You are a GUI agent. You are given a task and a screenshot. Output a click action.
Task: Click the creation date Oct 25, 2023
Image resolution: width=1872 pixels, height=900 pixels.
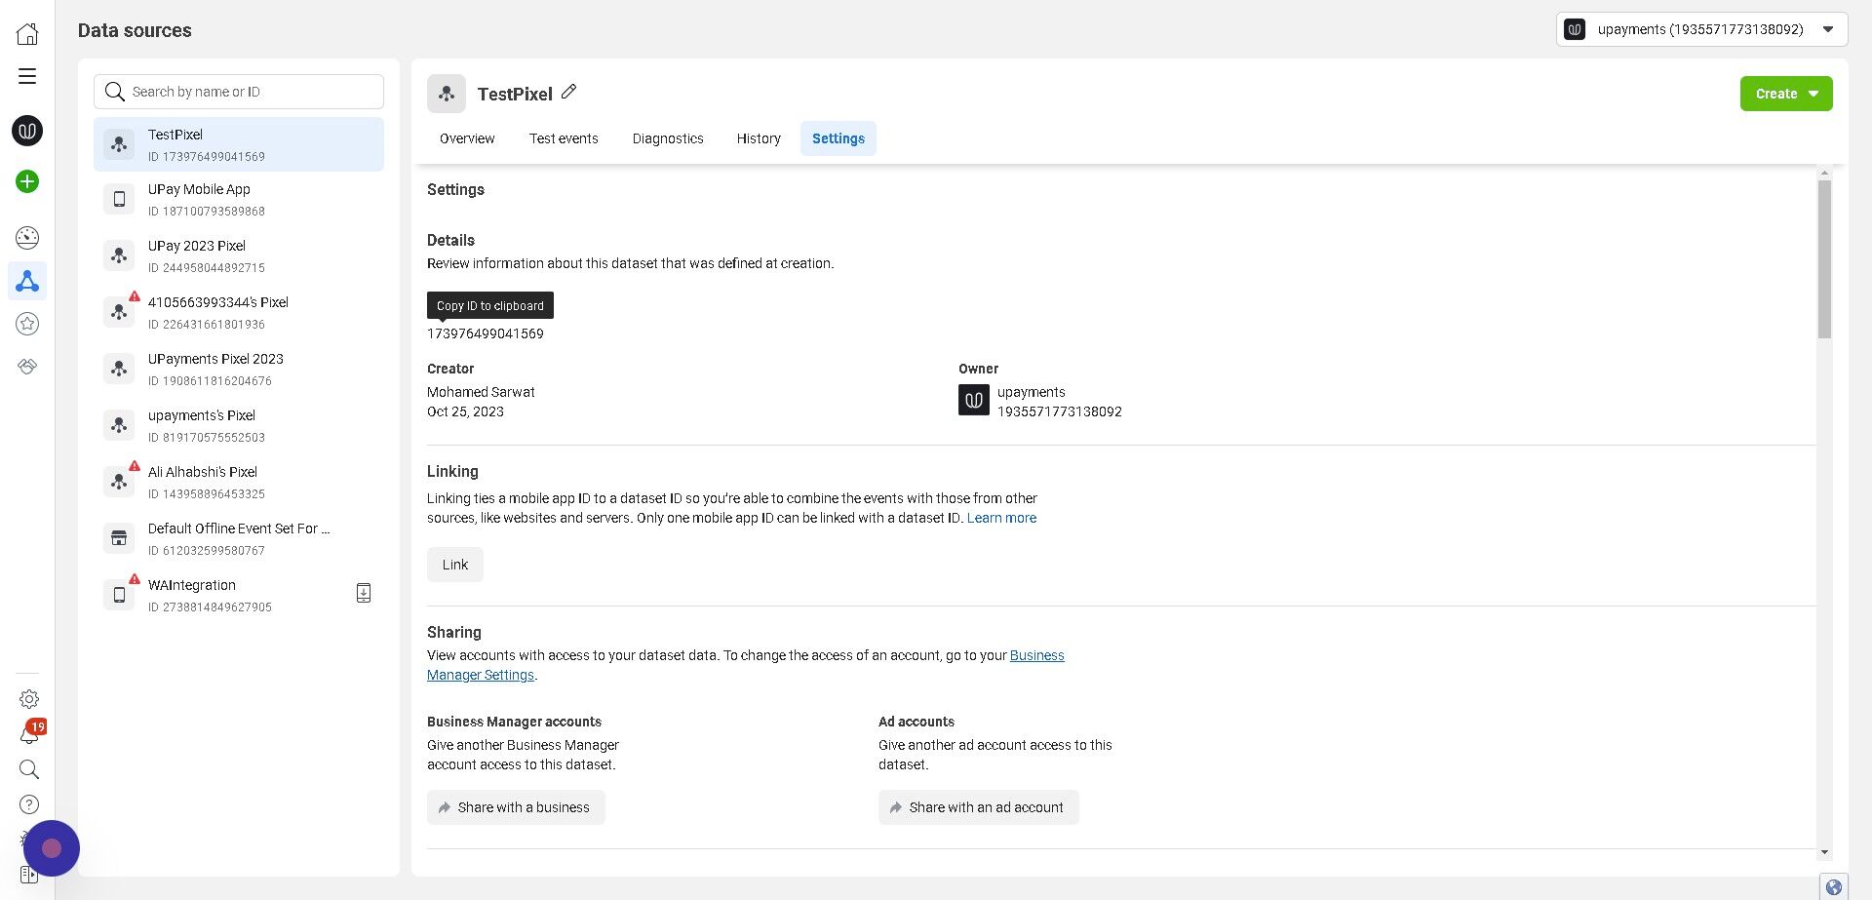coord(465,411)
